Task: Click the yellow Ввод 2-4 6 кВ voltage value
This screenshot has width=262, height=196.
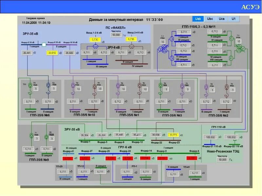Action: (131, 39)
